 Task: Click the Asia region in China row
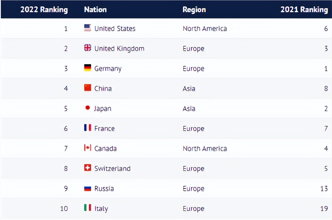[x=189, y=88]
